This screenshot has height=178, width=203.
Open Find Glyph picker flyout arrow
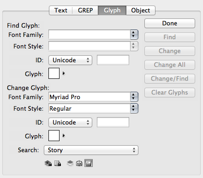pyautogui.click(x=64, y=73)
